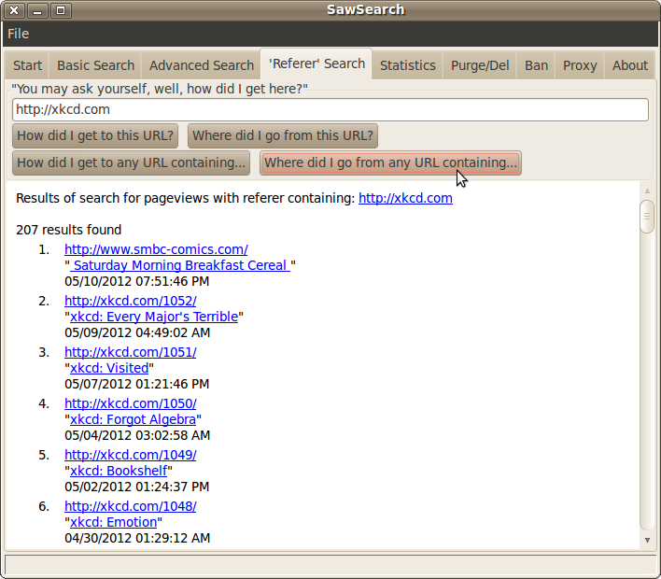Click 'How did I get to any URL containing...' button

click(x=131, y=162)
